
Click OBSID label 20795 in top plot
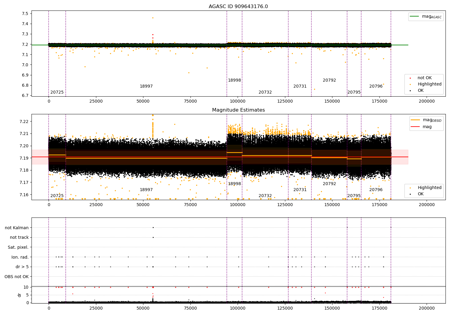(x=354, y=92)
